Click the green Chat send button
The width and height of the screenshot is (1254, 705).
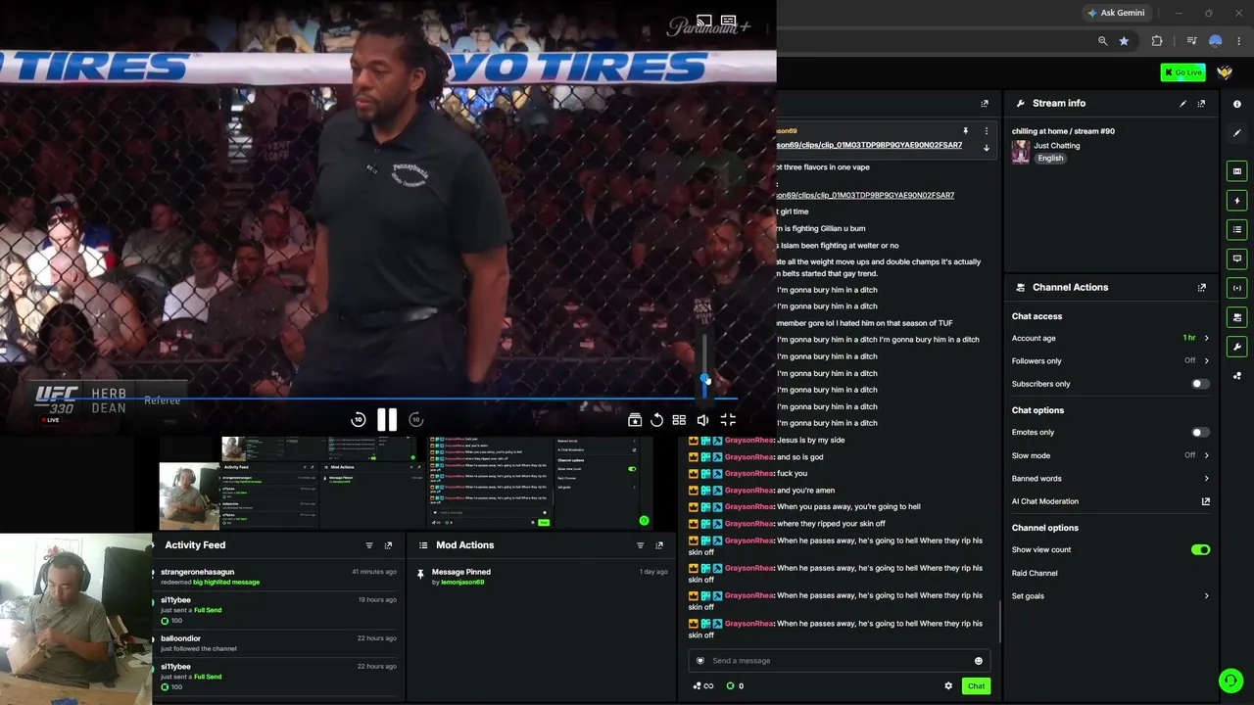[976, 686]
